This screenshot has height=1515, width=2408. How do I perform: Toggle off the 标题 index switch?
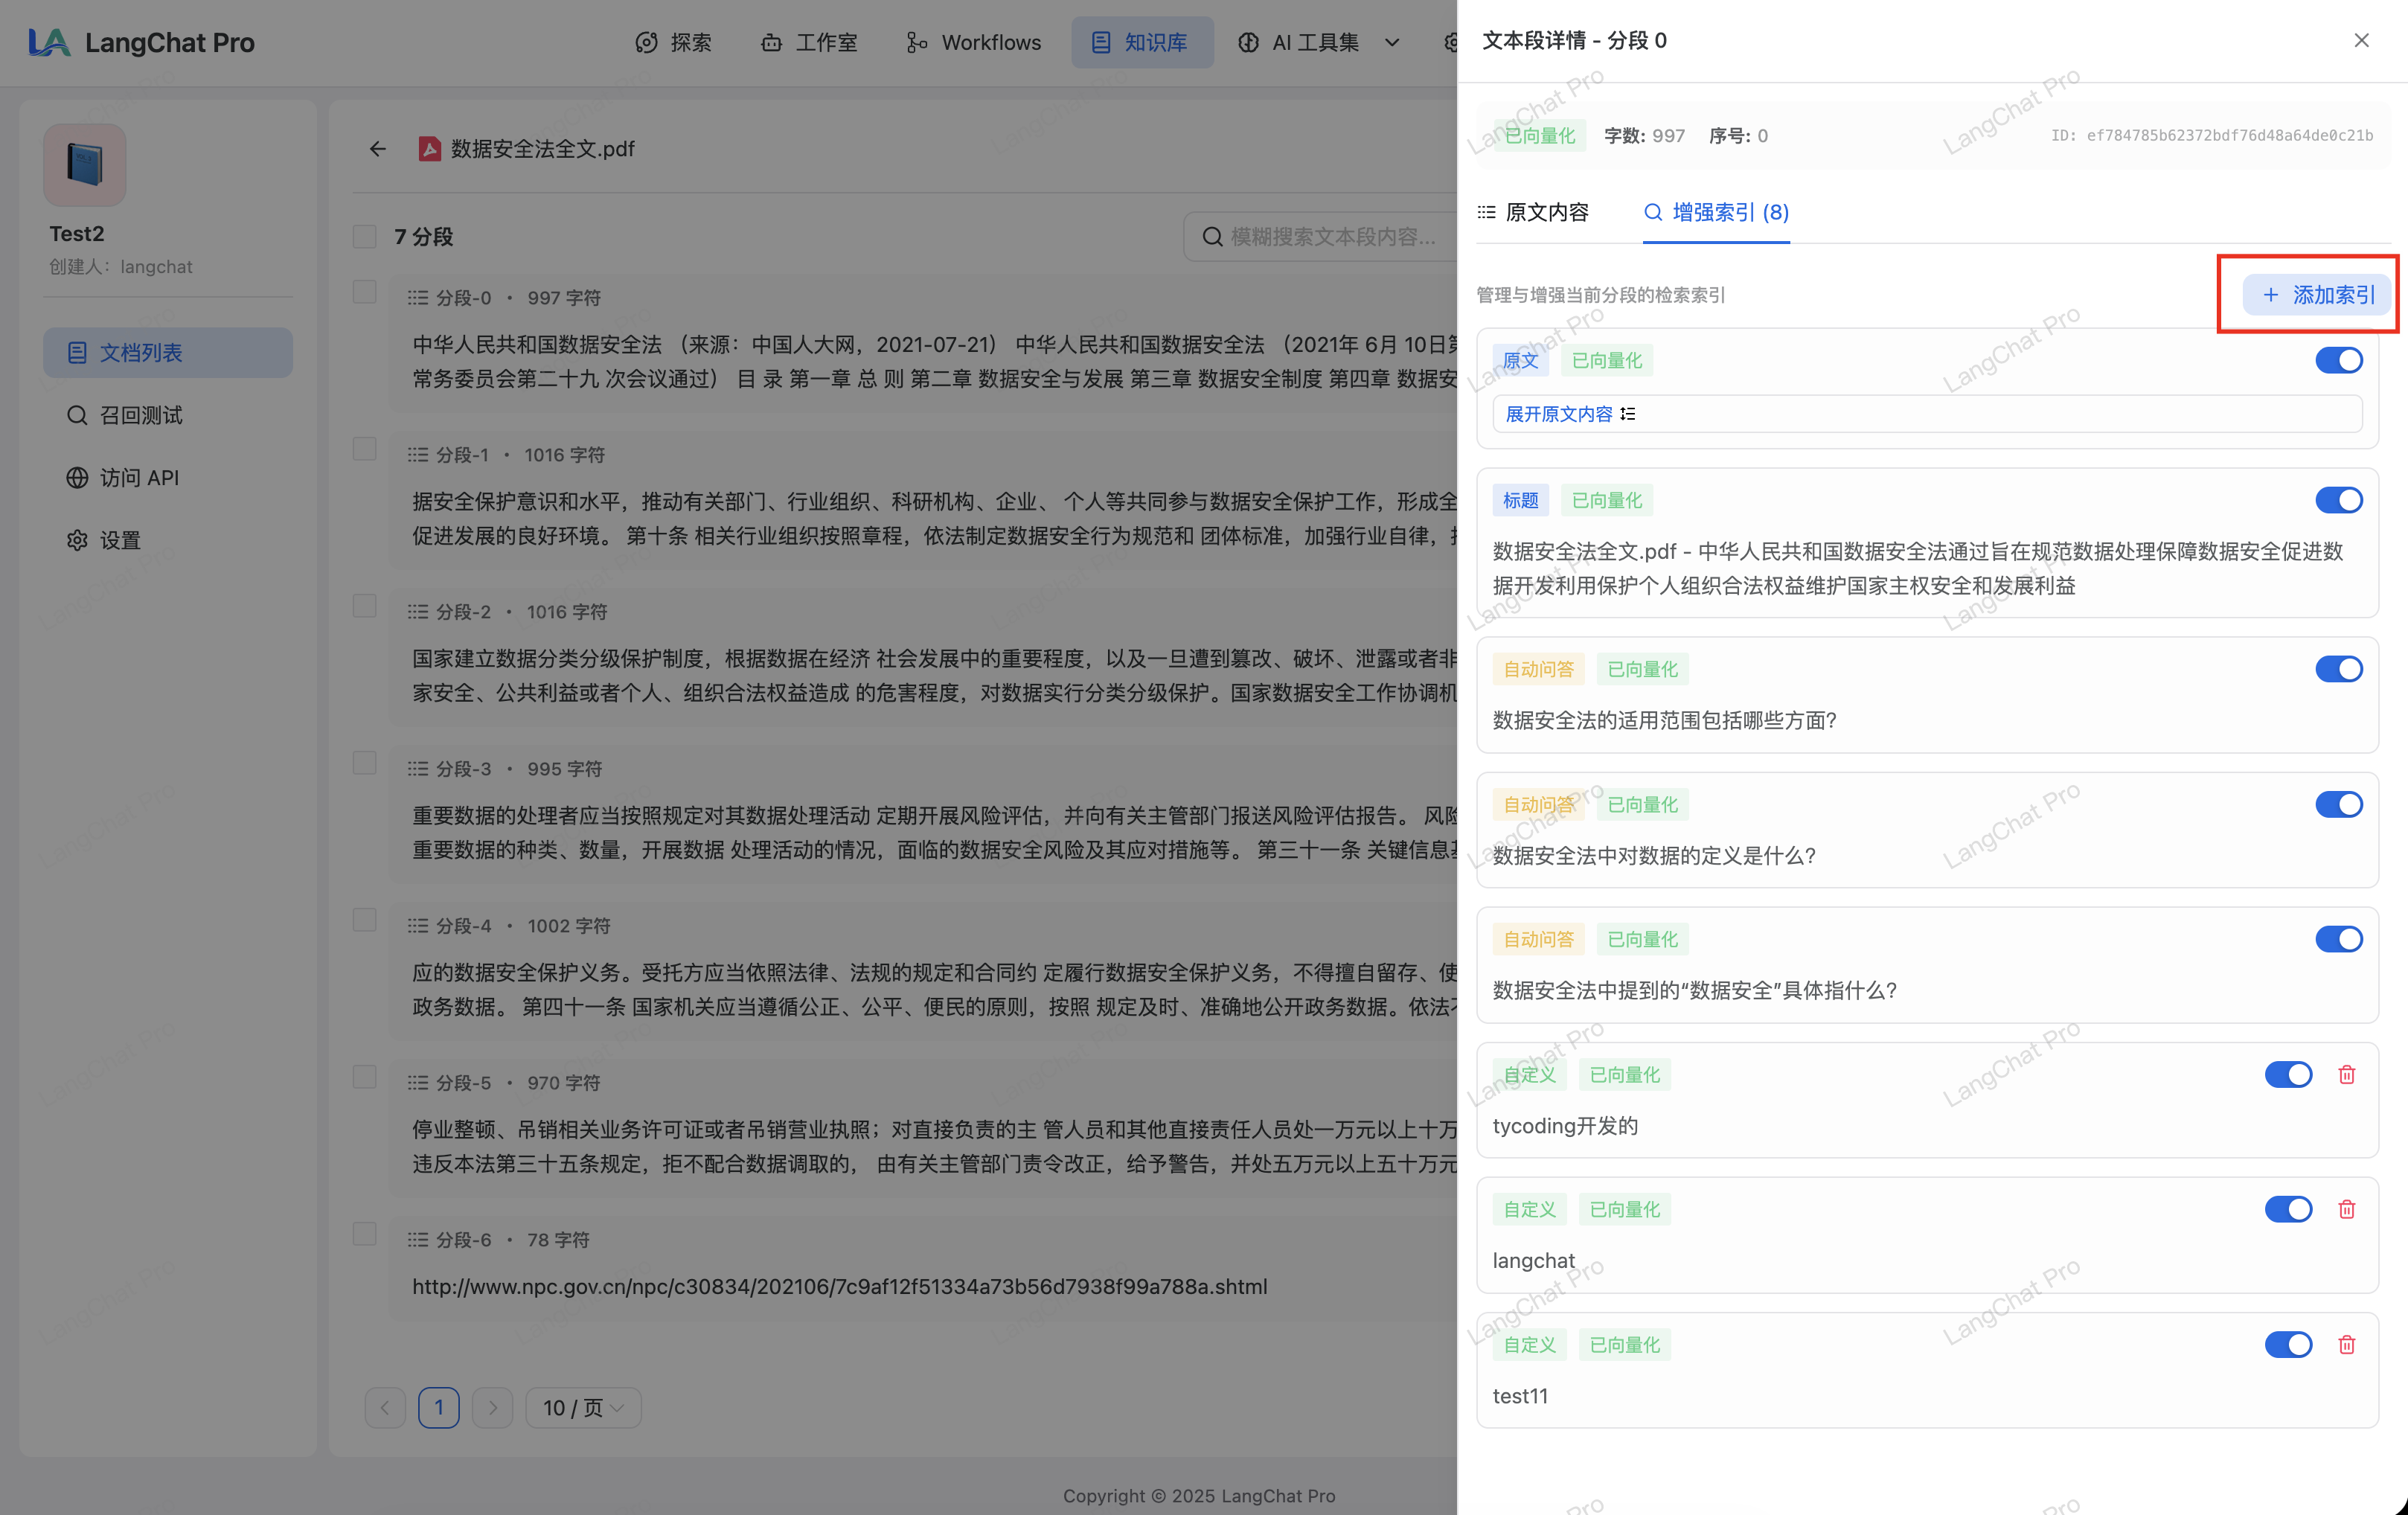coord(2338,500)
